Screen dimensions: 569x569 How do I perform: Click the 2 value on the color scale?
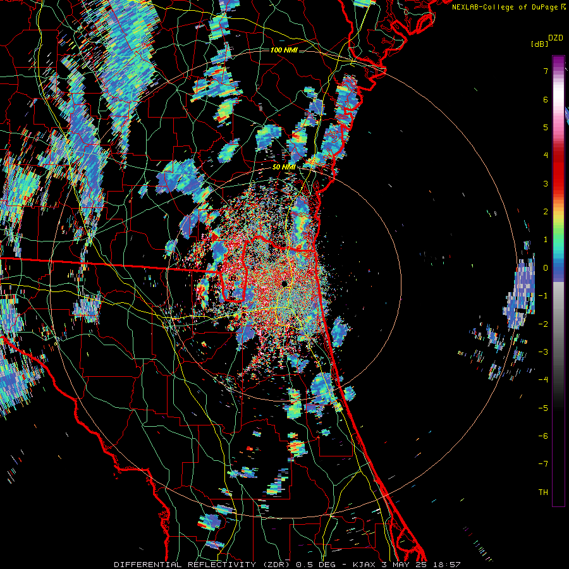click(546, 212)
